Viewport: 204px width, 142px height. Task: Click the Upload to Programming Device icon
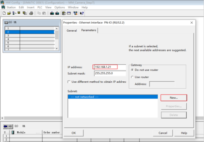coord(57,13)
